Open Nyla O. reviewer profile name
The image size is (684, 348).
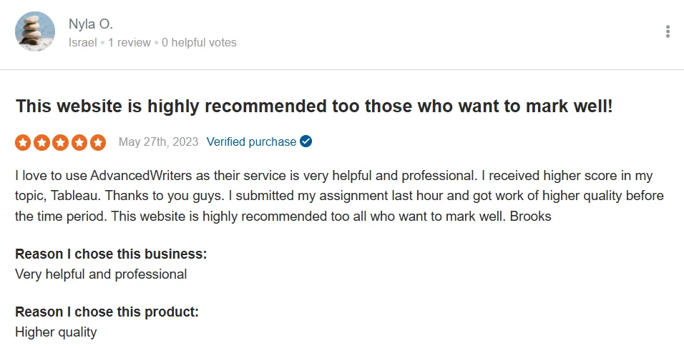pyautogui.click(x=91, y=24)
